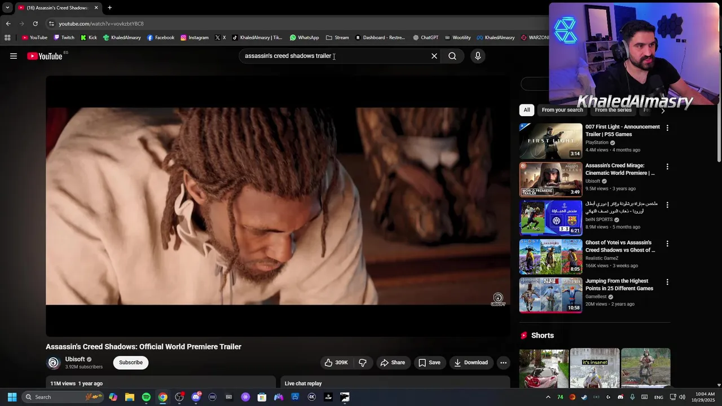Go to the YouTube home logo

click(x=45, y=56)
